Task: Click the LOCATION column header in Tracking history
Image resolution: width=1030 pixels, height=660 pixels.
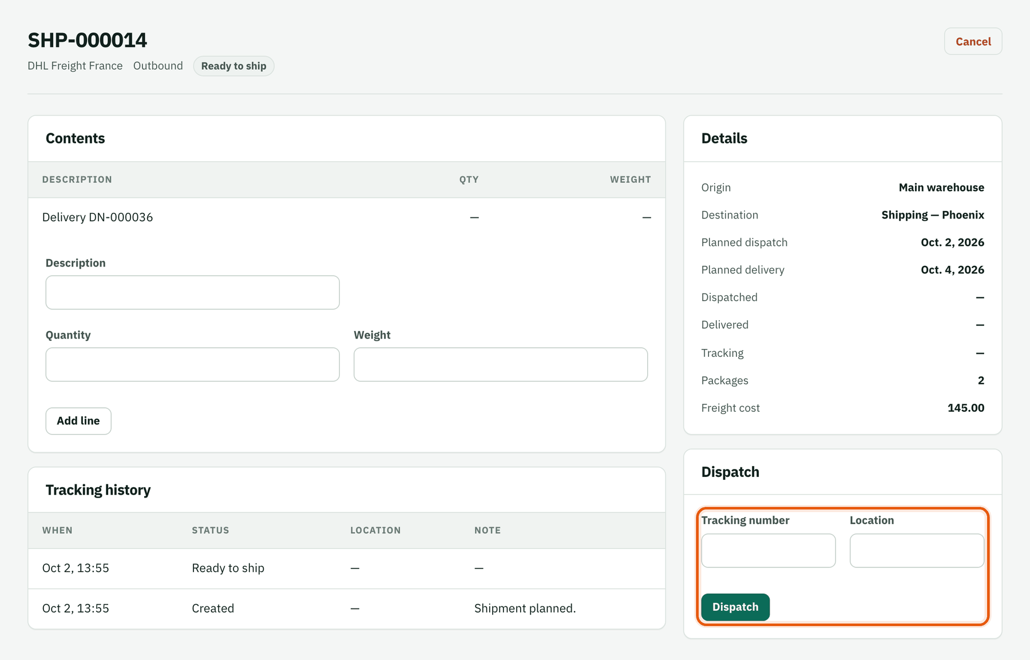Action: point(375,530)
